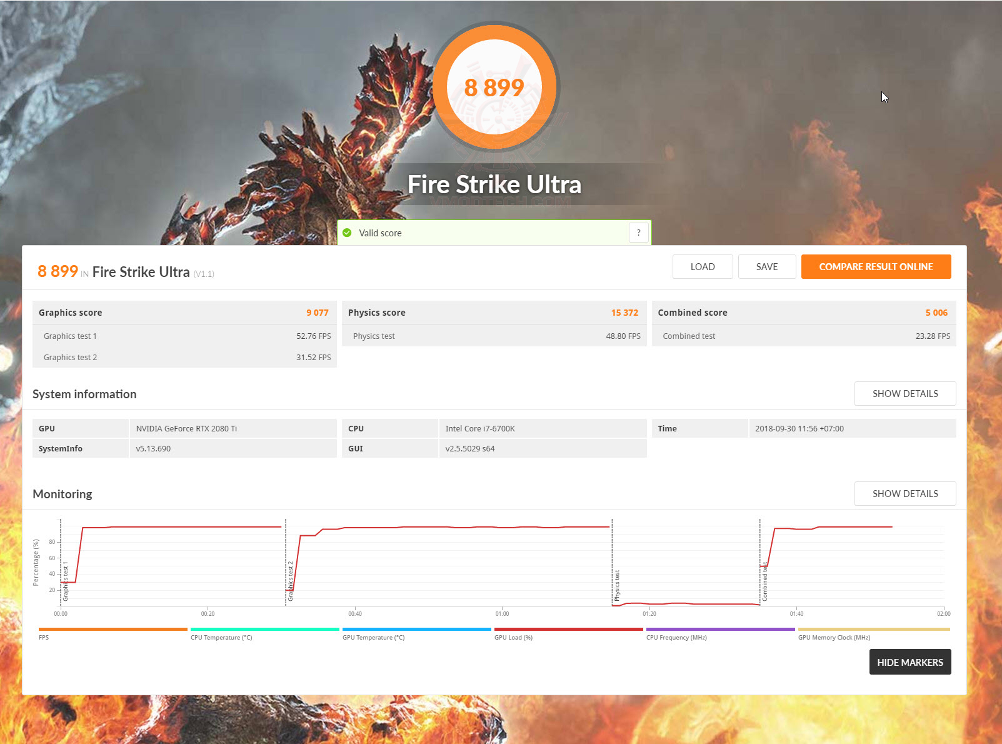
Task: Click the GUI version v2.5.5029 s64
Action: point(470,448)
